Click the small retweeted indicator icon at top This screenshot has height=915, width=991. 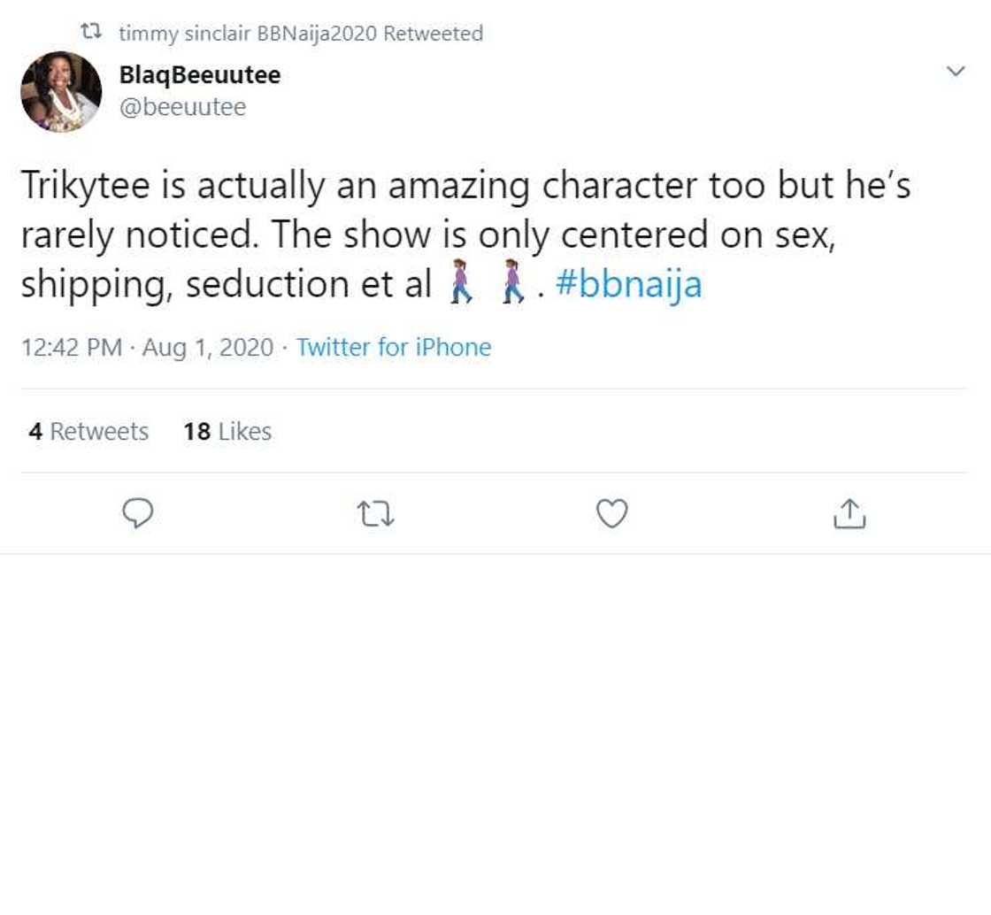(90, 33)
